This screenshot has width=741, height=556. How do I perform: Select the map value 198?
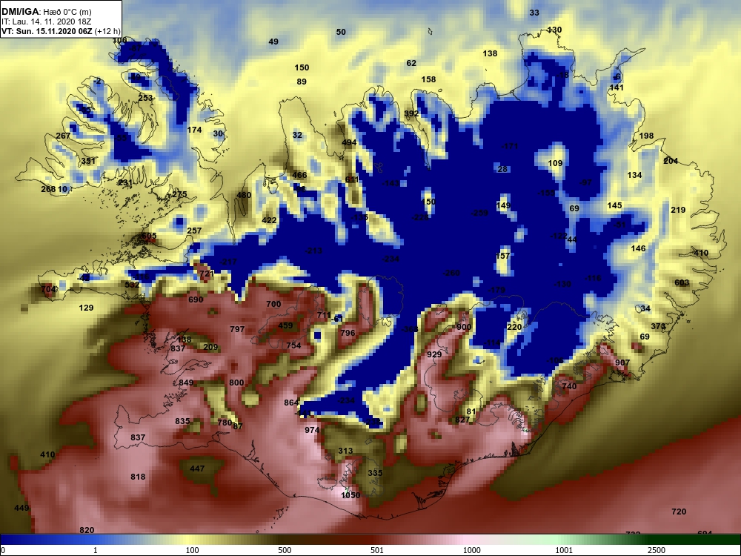click(646, 136)
